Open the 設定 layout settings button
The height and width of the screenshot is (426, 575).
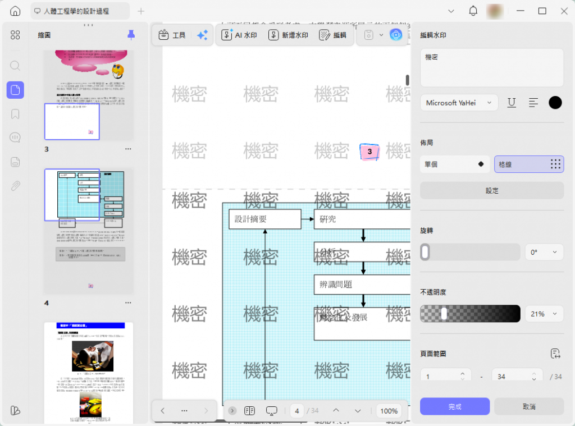492,191
